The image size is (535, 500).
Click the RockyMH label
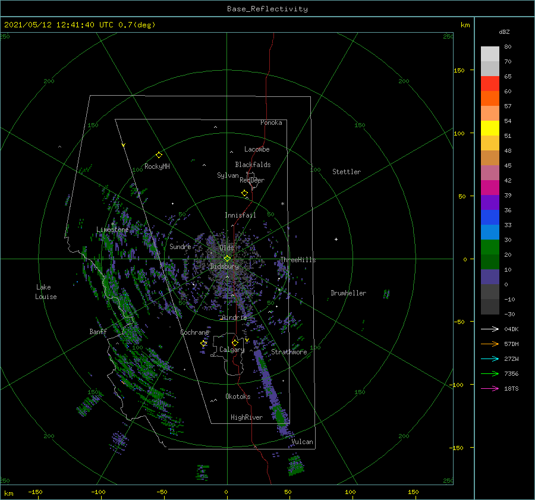click(157, 166)
